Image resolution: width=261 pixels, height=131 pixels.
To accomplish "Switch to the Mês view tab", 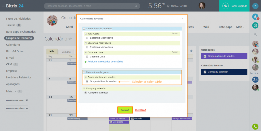I will [x=52, y=51].
